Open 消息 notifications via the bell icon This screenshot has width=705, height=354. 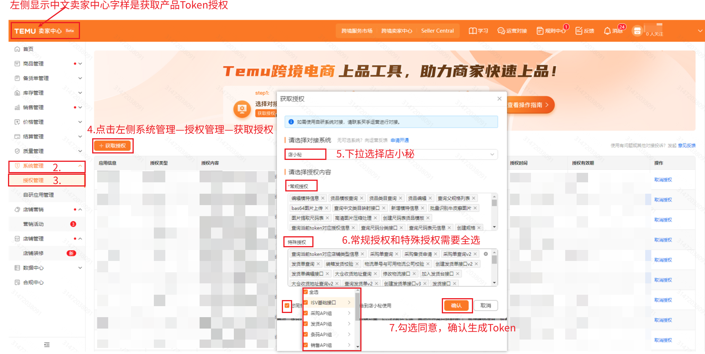607,31
